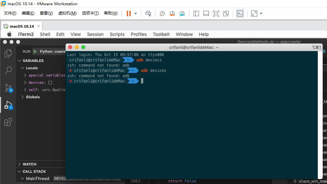Open VS Code Explorer files icon

8,53
